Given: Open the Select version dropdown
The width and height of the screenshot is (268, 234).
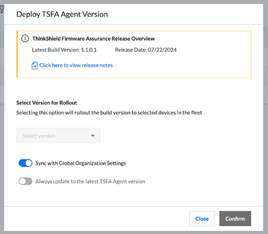Looking at the screenshot, I should click(x=59, y=135).
